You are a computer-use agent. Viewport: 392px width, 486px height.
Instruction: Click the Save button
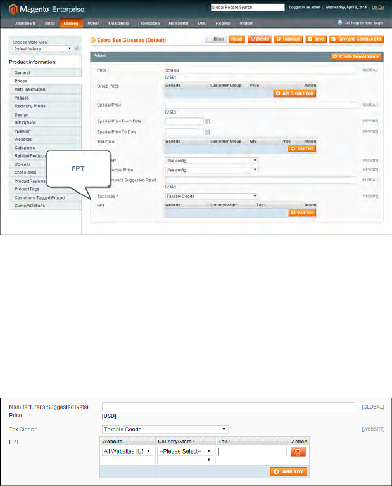[x=316, y=39]
